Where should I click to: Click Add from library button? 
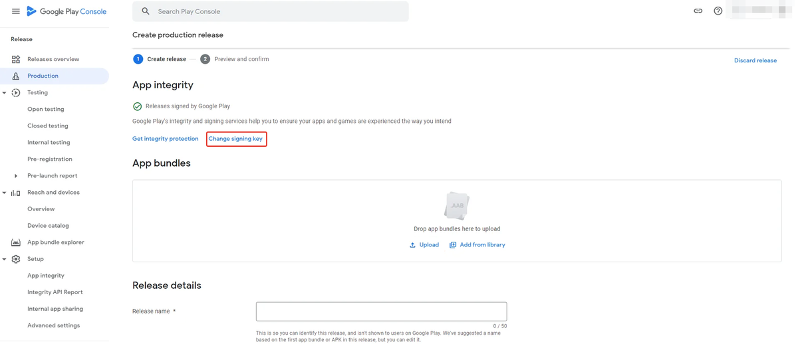(477, 245)
